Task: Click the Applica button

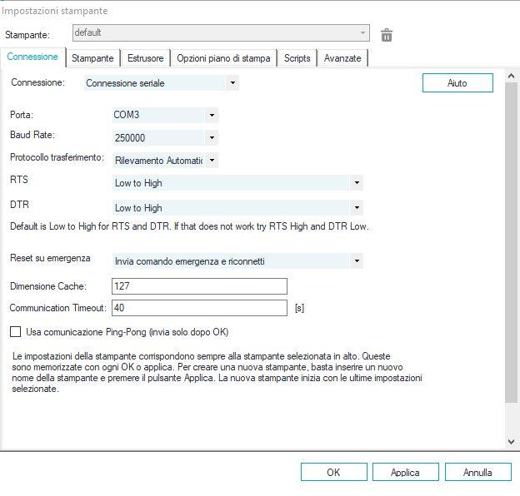Action: pos(405,472)
